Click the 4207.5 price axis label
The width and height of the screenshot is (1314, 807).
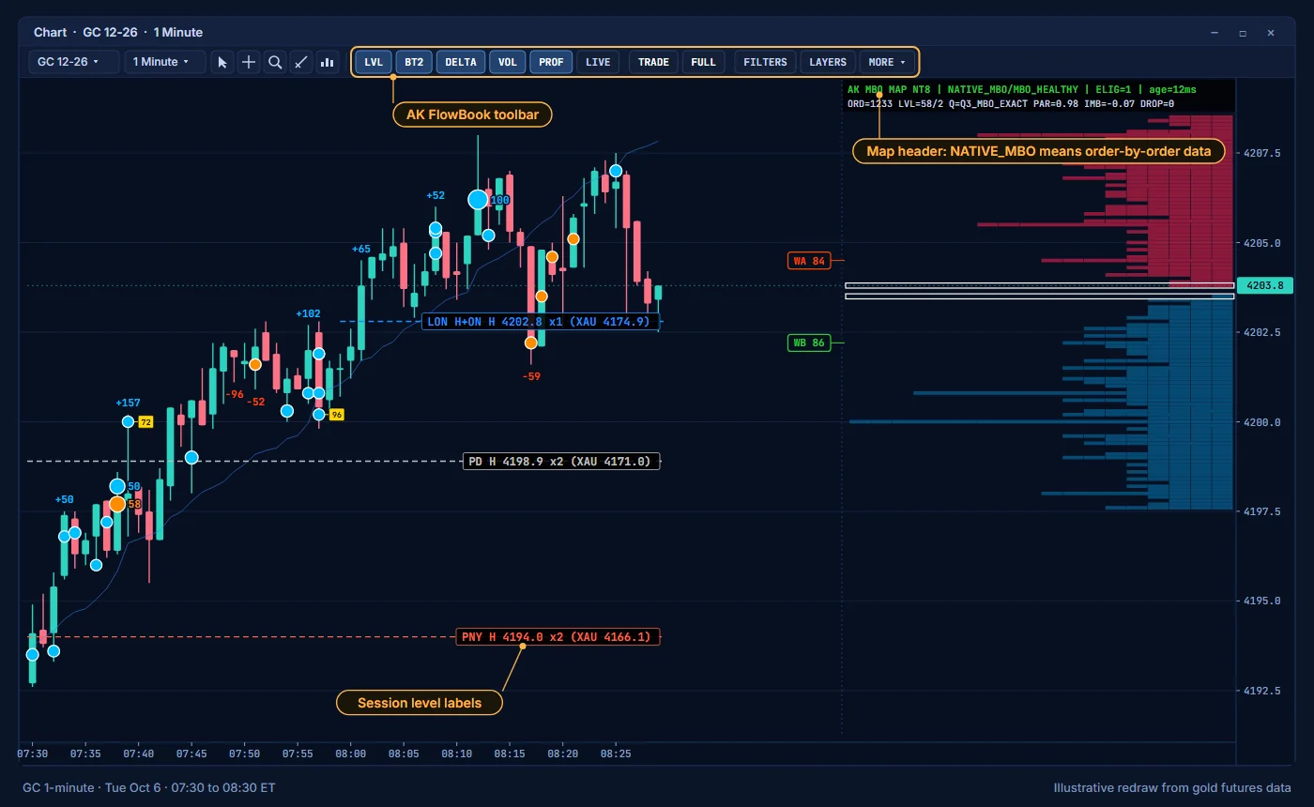click(1262, 153)
